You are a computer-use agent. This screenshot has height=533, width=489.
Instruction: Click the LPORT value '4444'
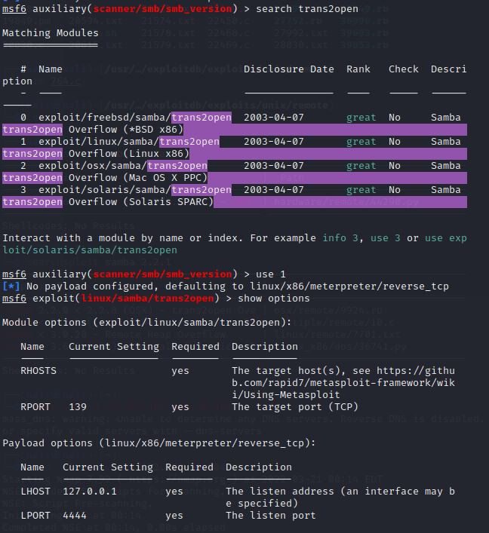pos(75,516)
